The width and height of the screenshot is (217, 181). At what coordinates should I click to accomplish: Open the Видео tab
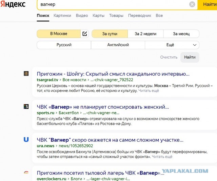(82, 16)
